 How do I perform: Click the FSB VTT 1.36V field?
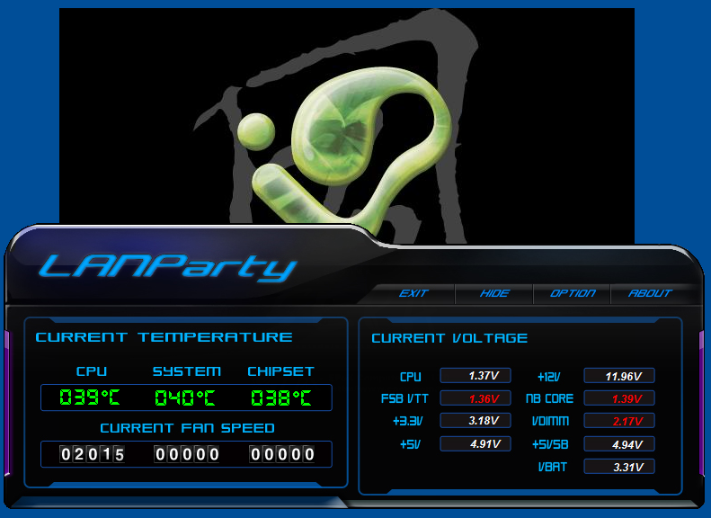click(x=475, y=398)
